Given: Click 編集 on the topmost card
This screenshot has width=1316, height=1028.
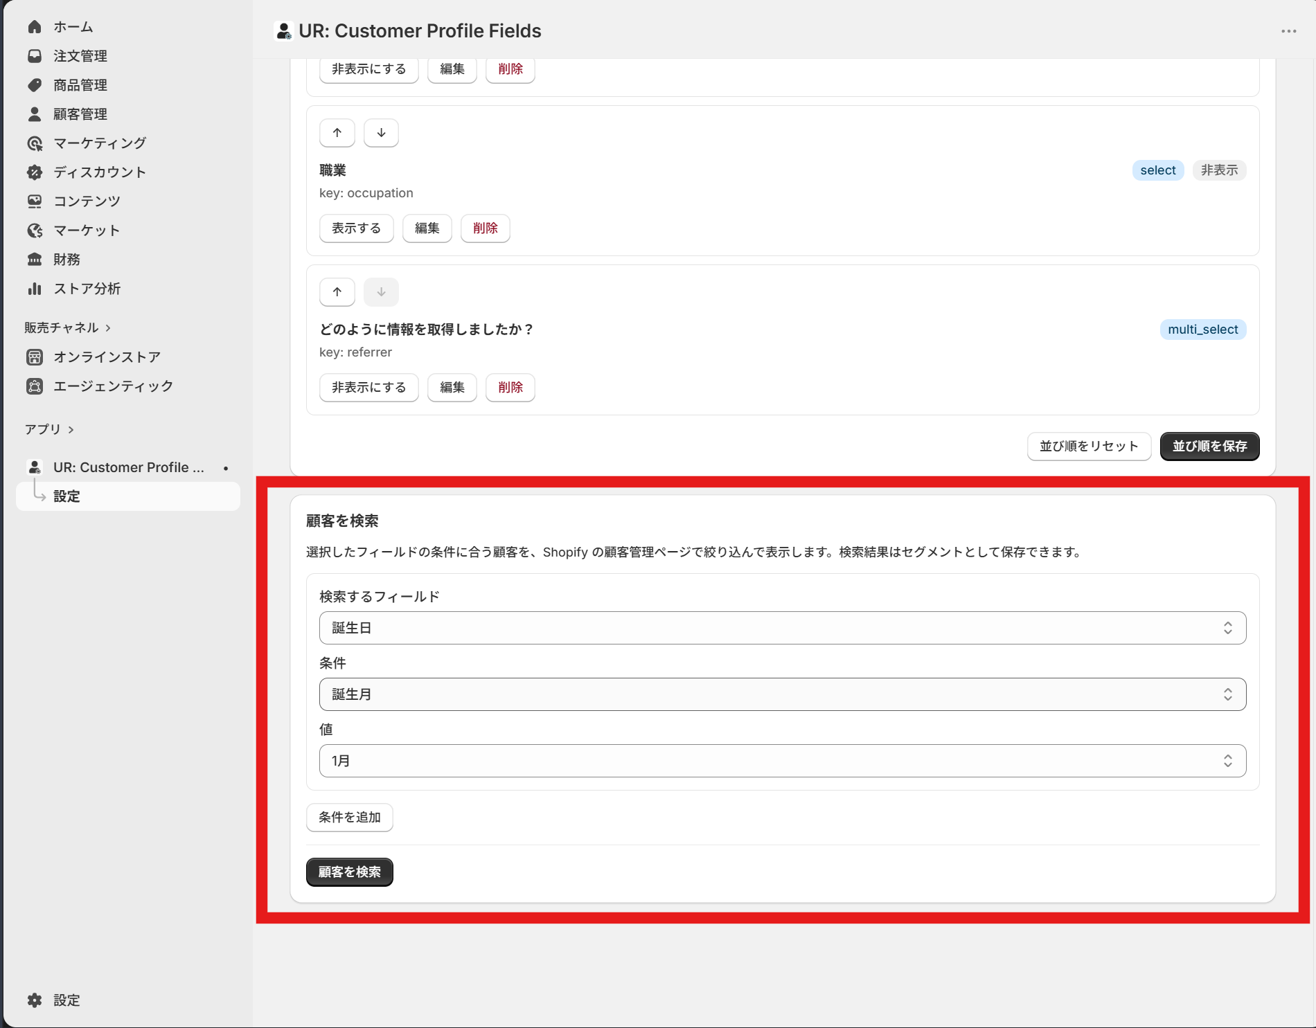Looking at the screenshot, I should tap(452, 69).
